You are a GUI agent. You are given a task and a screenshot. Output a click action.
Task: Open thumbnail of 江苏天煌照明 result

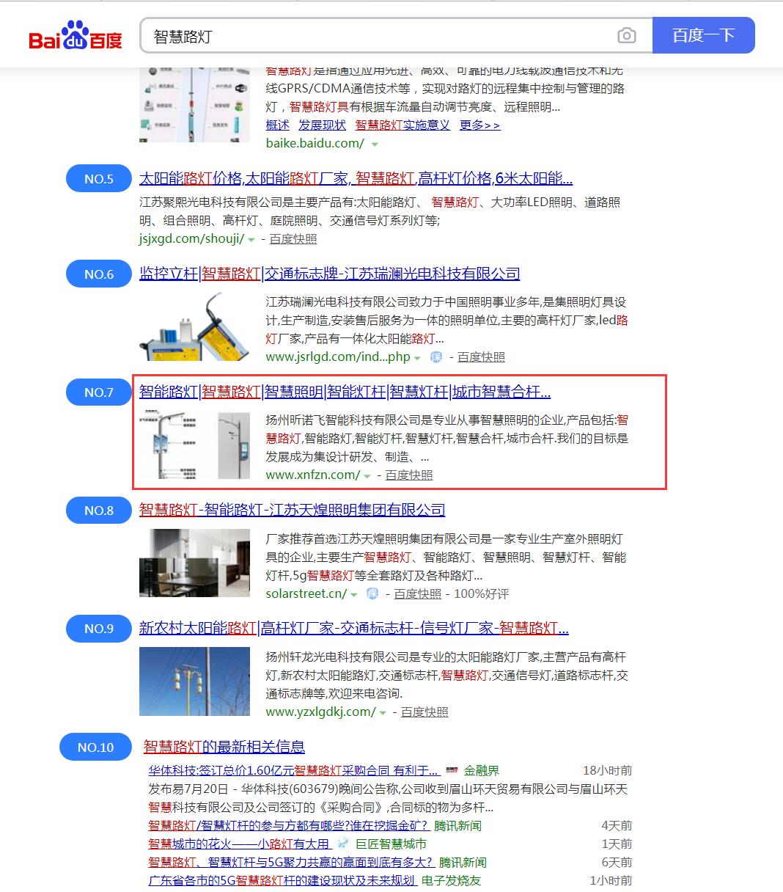194,563
